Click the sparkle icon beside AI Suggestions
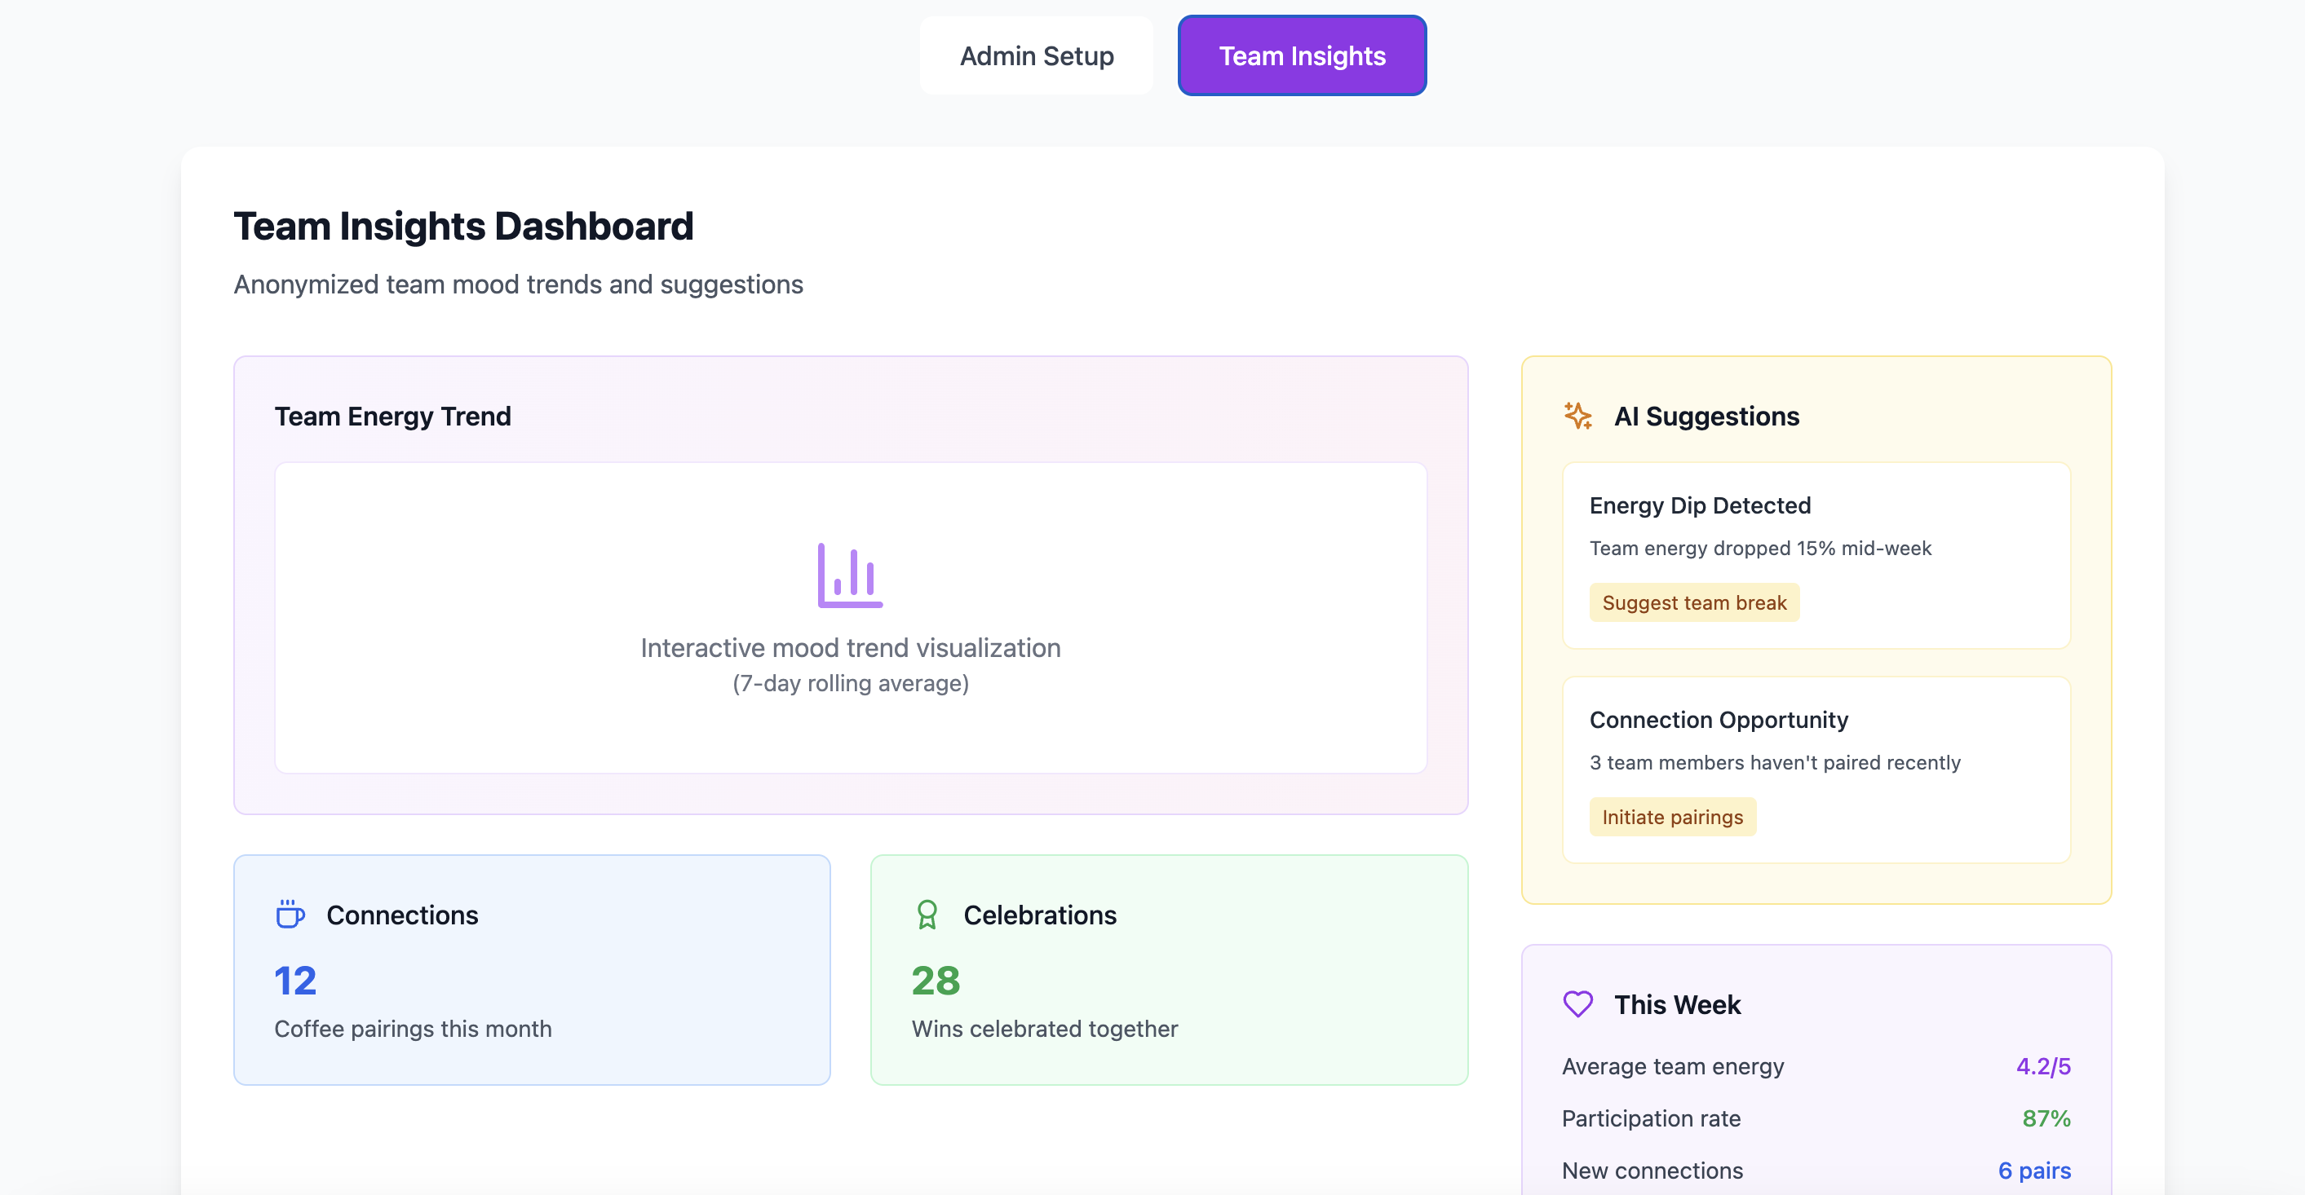This screenshot has width=2305, height=1195. pos(1577,416)
